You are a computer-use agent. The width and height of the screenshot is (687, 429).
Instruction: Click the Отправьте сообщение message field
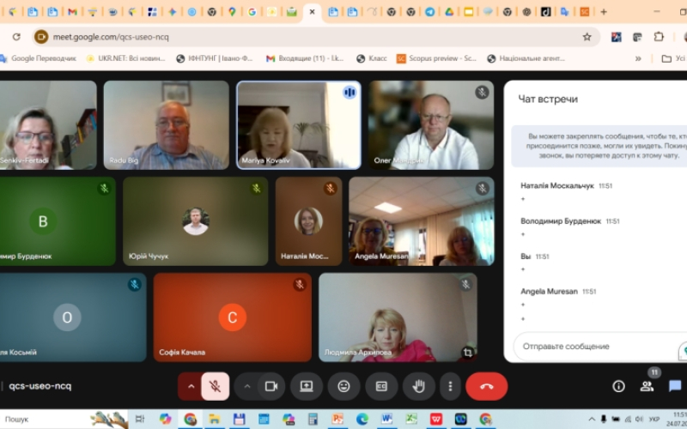tap(600, 347)
